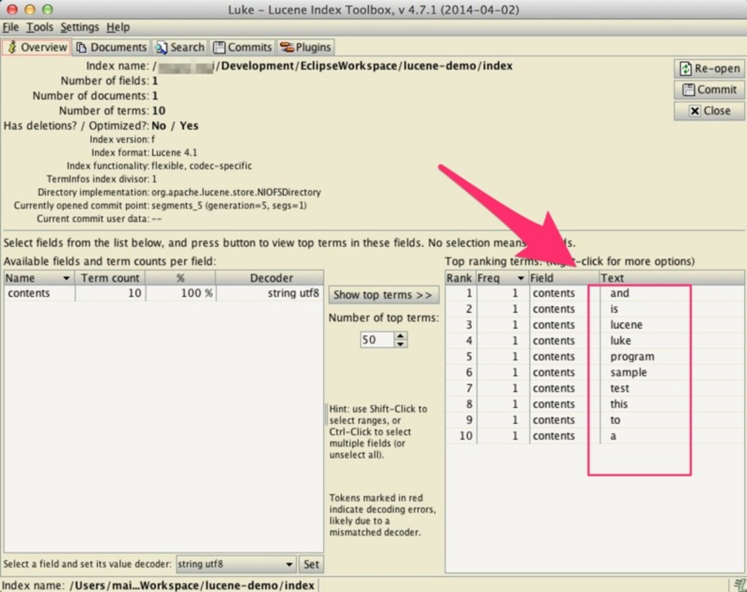The width and height of the screenshot is (747, 592).
Task: Select the term 'is' row
Action: (x=594, y=309)
